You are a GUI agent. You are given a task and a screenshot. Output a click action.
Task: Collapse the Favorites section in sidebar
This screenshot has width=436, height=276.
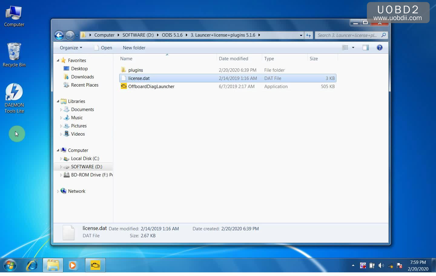(x=58, y=61)
